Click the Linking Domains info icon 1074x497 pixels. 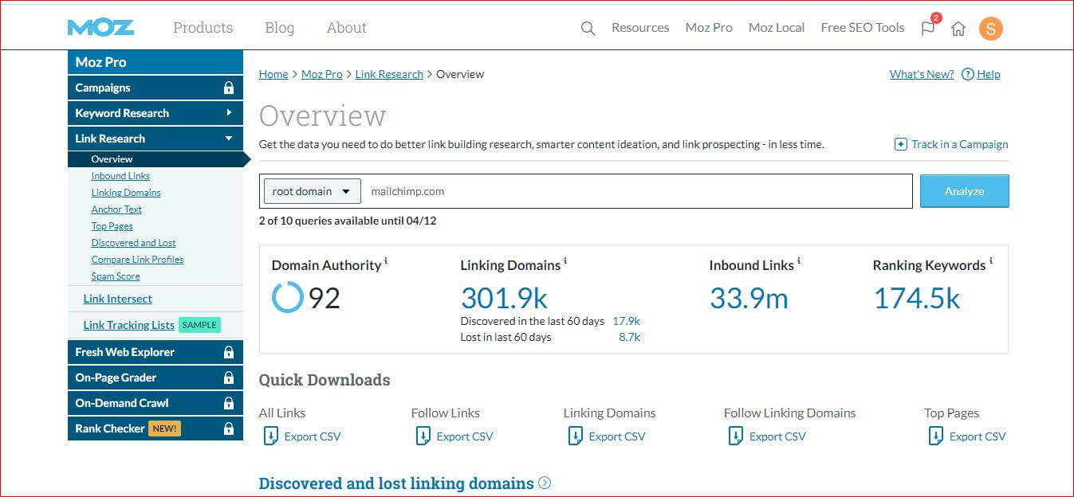[x=565, y=260]
